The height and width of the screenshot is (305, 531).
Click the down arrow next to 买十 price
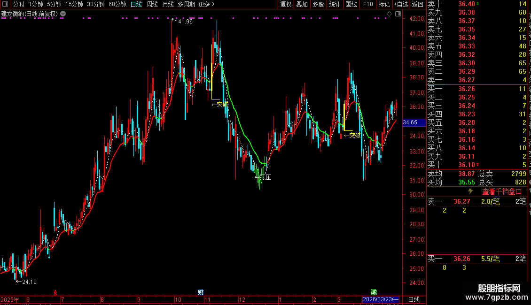click(478, 165)
